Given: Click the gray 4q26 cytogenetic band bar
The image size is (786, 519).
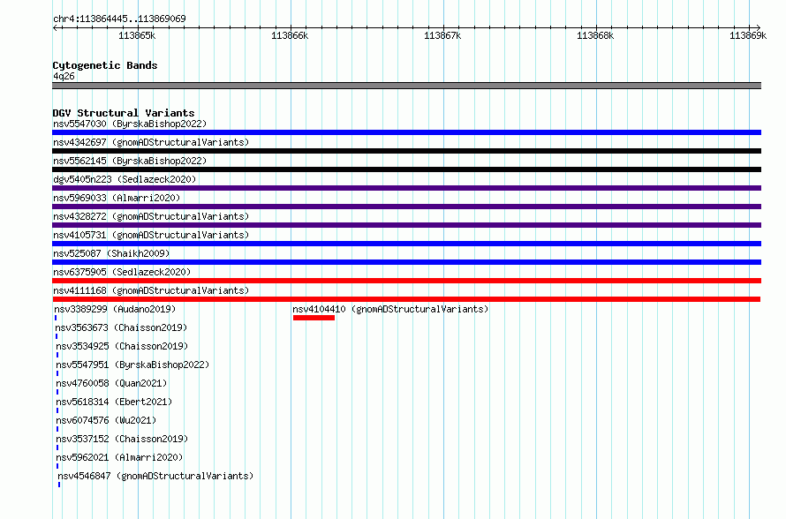Looking at the screenshot, I should [x=406, y=86].
